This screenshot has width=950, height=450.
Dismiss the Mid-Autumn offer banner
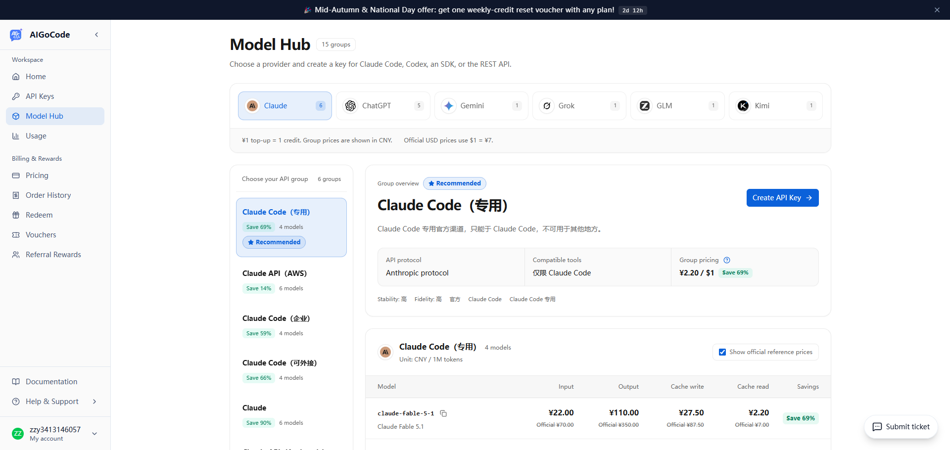click(x=937, y=10)
